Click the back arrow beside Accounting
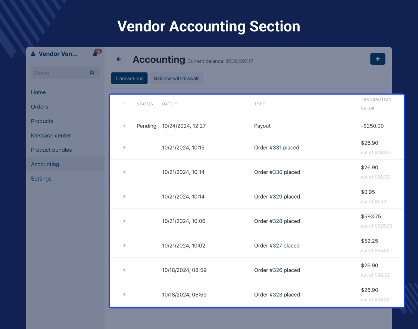The height and width of the screenshot is (329, 418). [x=119, y=59]
